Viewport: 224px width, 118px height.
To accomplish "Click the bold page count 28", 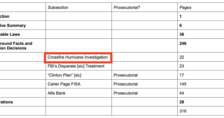I will click(182, 102).
